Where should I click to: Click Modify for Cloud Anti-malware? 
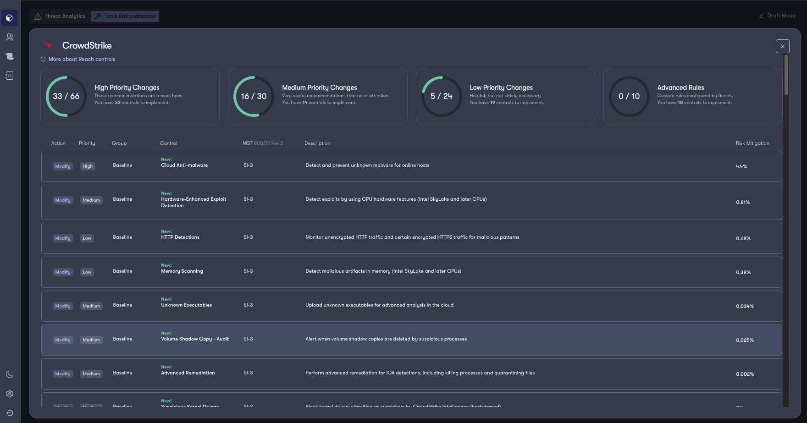63,166
